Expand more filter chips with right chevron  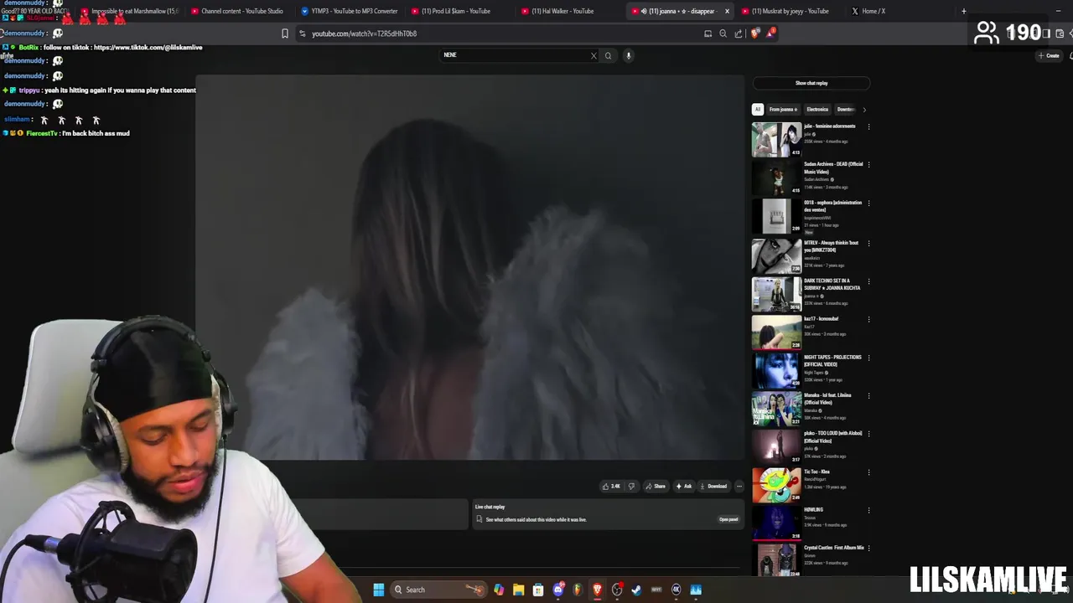pyautogui.click(x=864, y=109)
